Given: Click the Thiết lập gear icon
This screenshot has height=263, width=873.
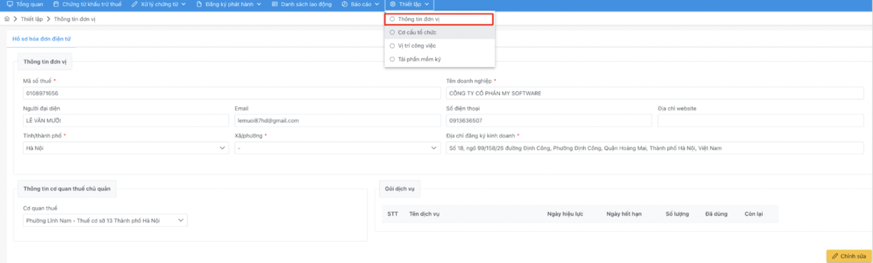Looking at the screenshot, I should point(392,4).
